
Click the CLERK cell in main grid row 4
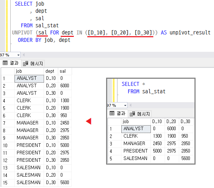29,101
